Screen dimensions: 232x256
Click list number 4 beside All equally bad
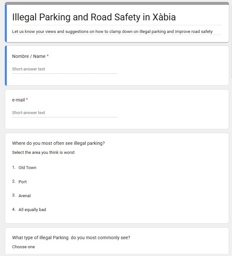[14, 209]
